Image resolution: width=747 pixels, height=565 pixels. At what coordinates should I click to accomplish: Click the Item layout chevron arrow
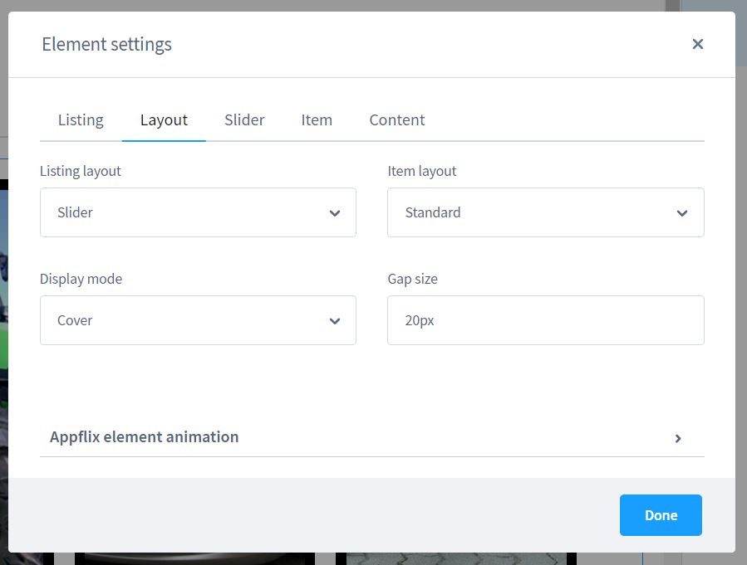[x=682, y=213]
